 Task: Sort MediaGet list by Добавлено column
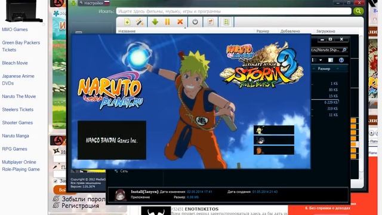(290, 31)
